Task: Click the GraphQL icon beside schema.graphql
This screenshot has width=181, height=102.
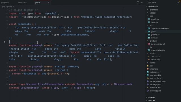Action: [x=149, y=44]
